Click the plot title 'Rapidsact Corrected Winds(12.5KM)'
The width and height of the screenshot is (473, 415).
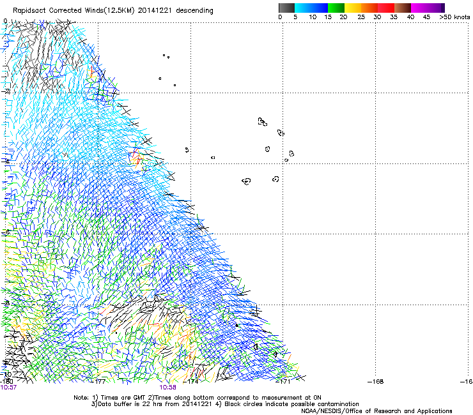point(74,11)
